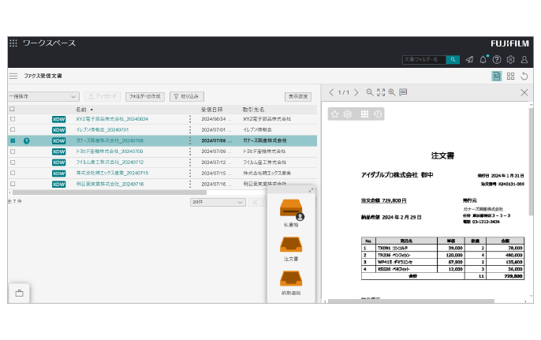Go to previous page in preview
This screenshot has width=541, height=340.
tap(331, 92)
